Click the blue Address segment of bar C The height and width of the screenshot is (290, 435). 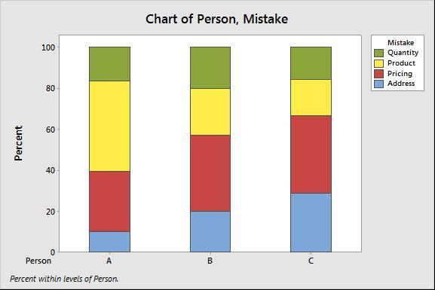point(311,223)
